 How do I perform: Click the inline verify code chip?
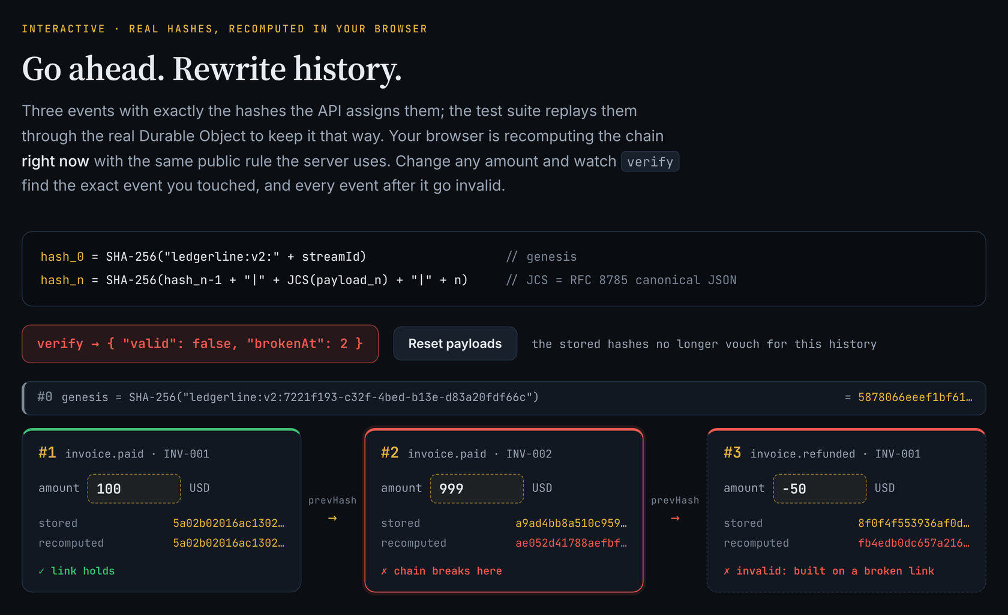pos(650,161)
